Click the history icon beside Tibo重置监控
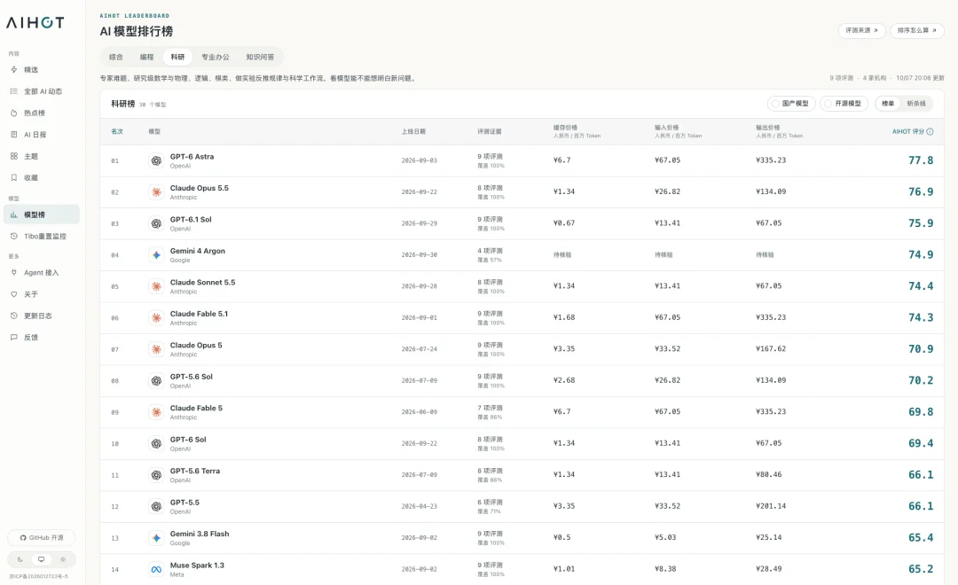 coord(14,237)
